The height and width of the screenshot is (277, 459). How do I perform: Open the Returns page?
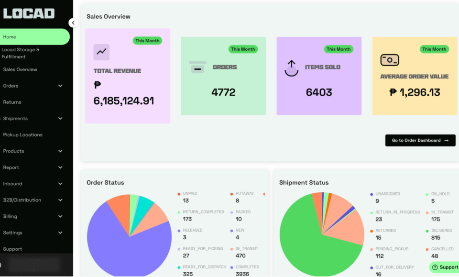12,102
